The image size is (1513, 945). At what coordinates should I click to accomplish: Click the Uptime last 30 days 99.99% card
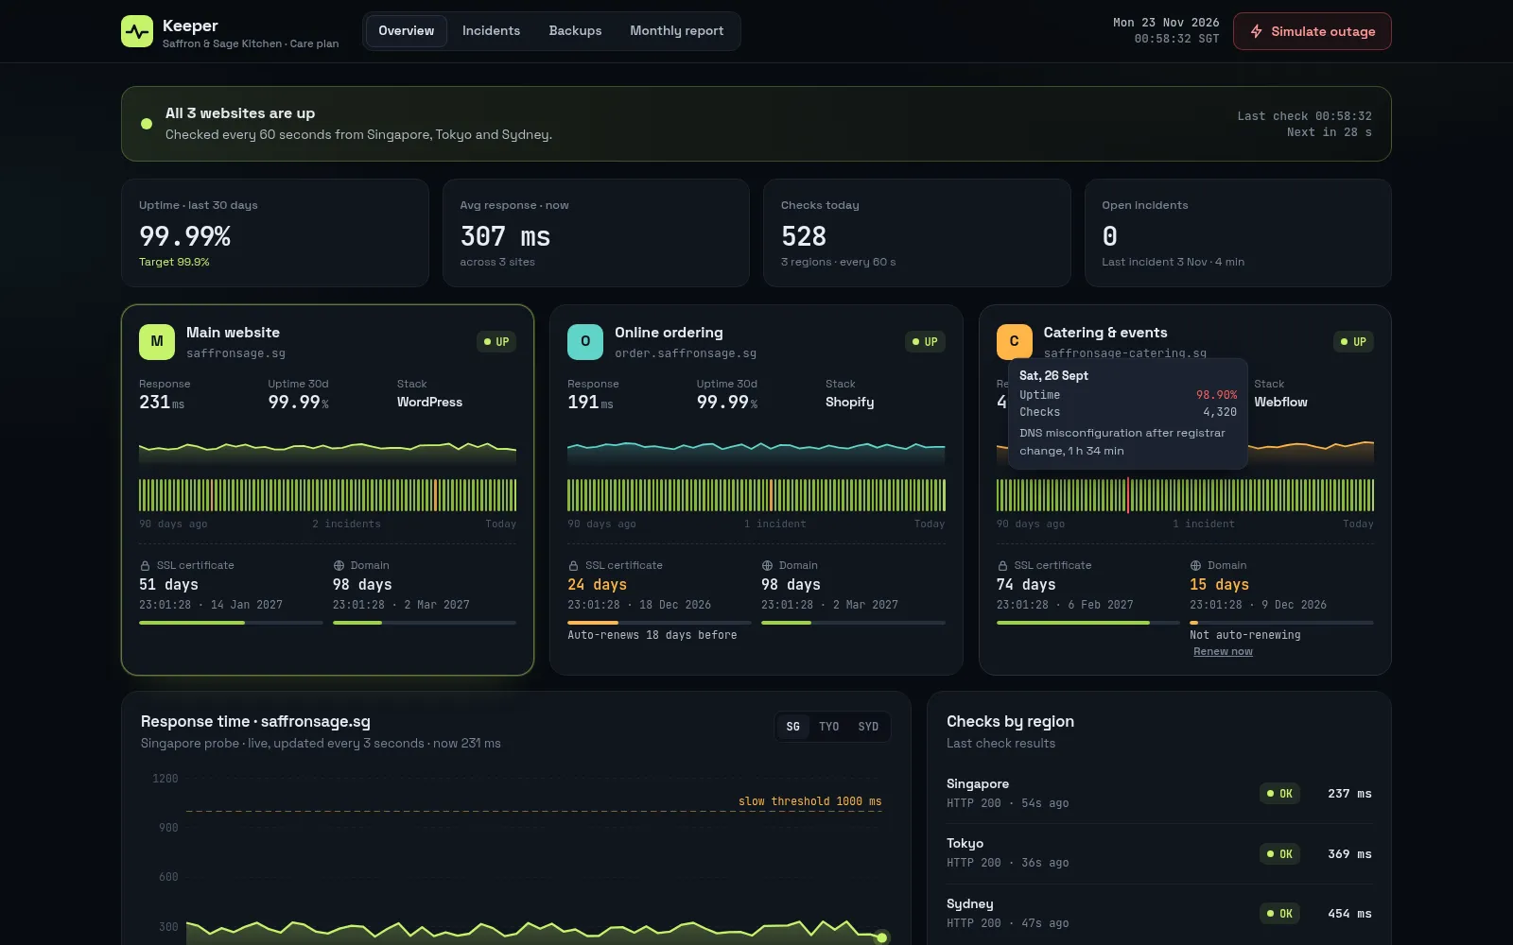[275, 233]
